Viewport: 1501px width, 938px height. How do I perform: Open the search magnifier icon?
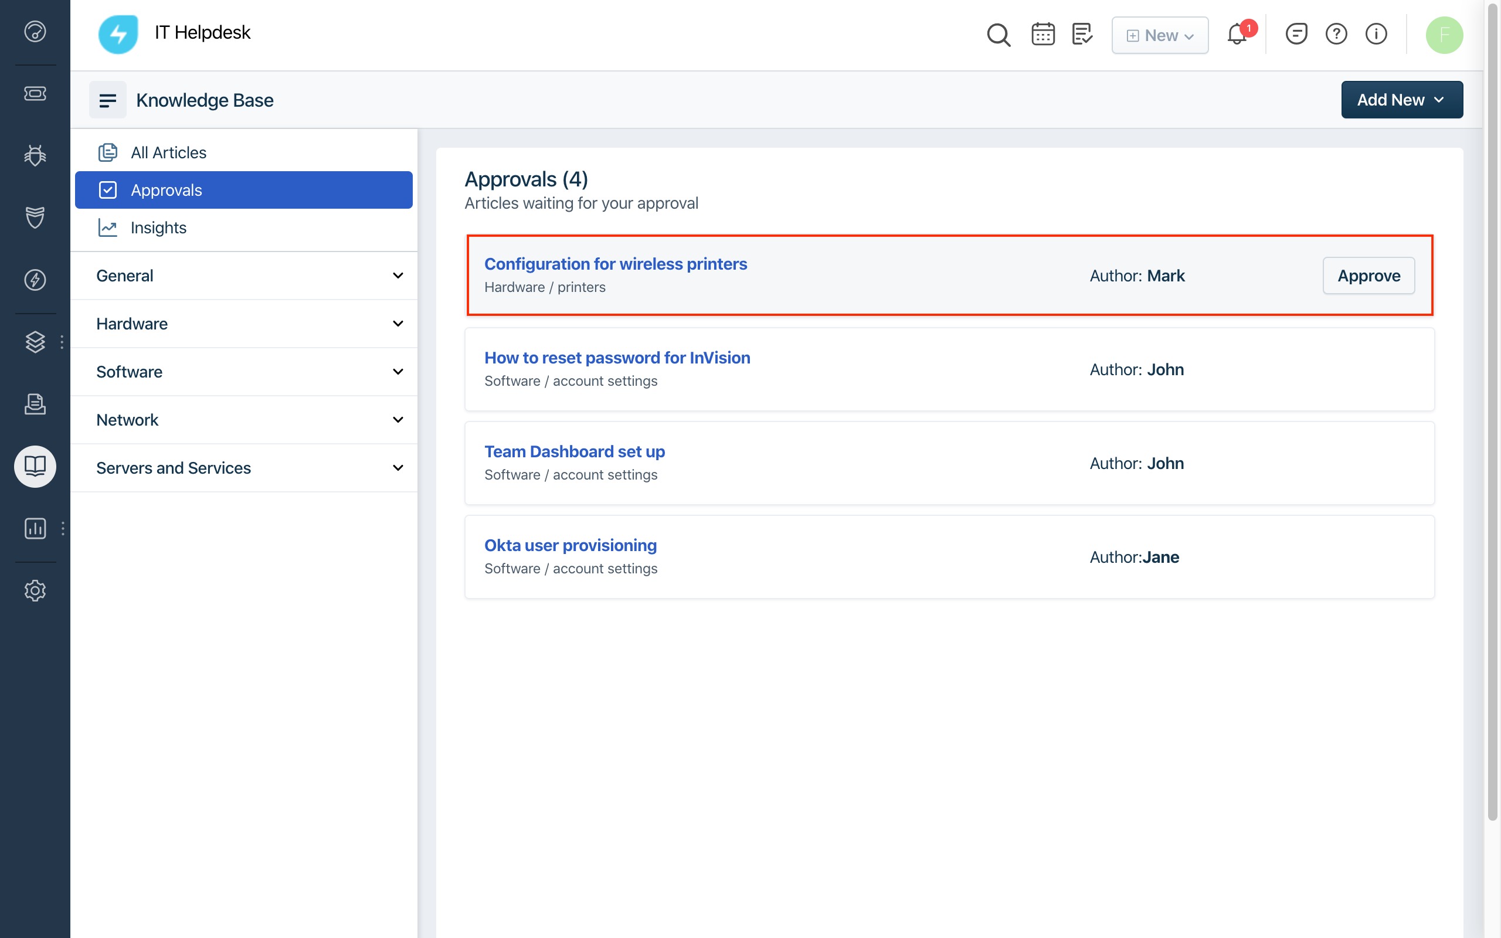[998, 35]
